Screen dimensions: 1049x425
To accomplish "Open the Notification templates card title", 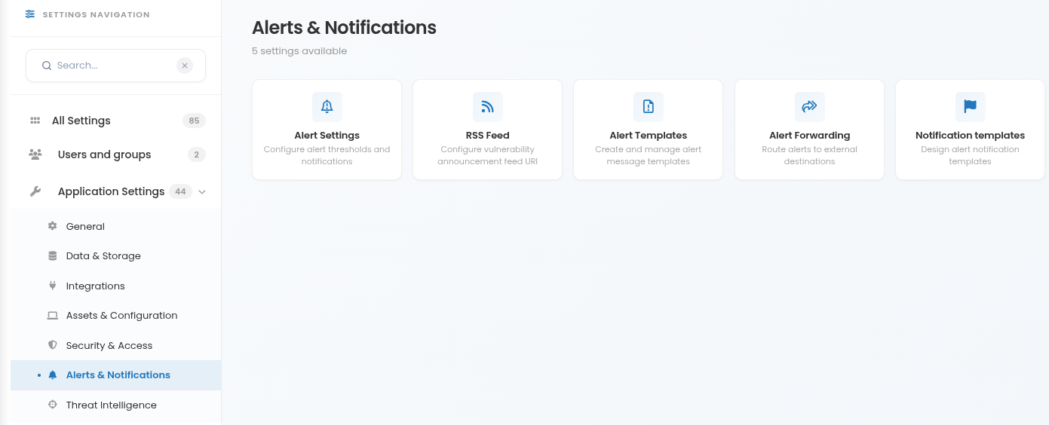I will coord(971,136).
